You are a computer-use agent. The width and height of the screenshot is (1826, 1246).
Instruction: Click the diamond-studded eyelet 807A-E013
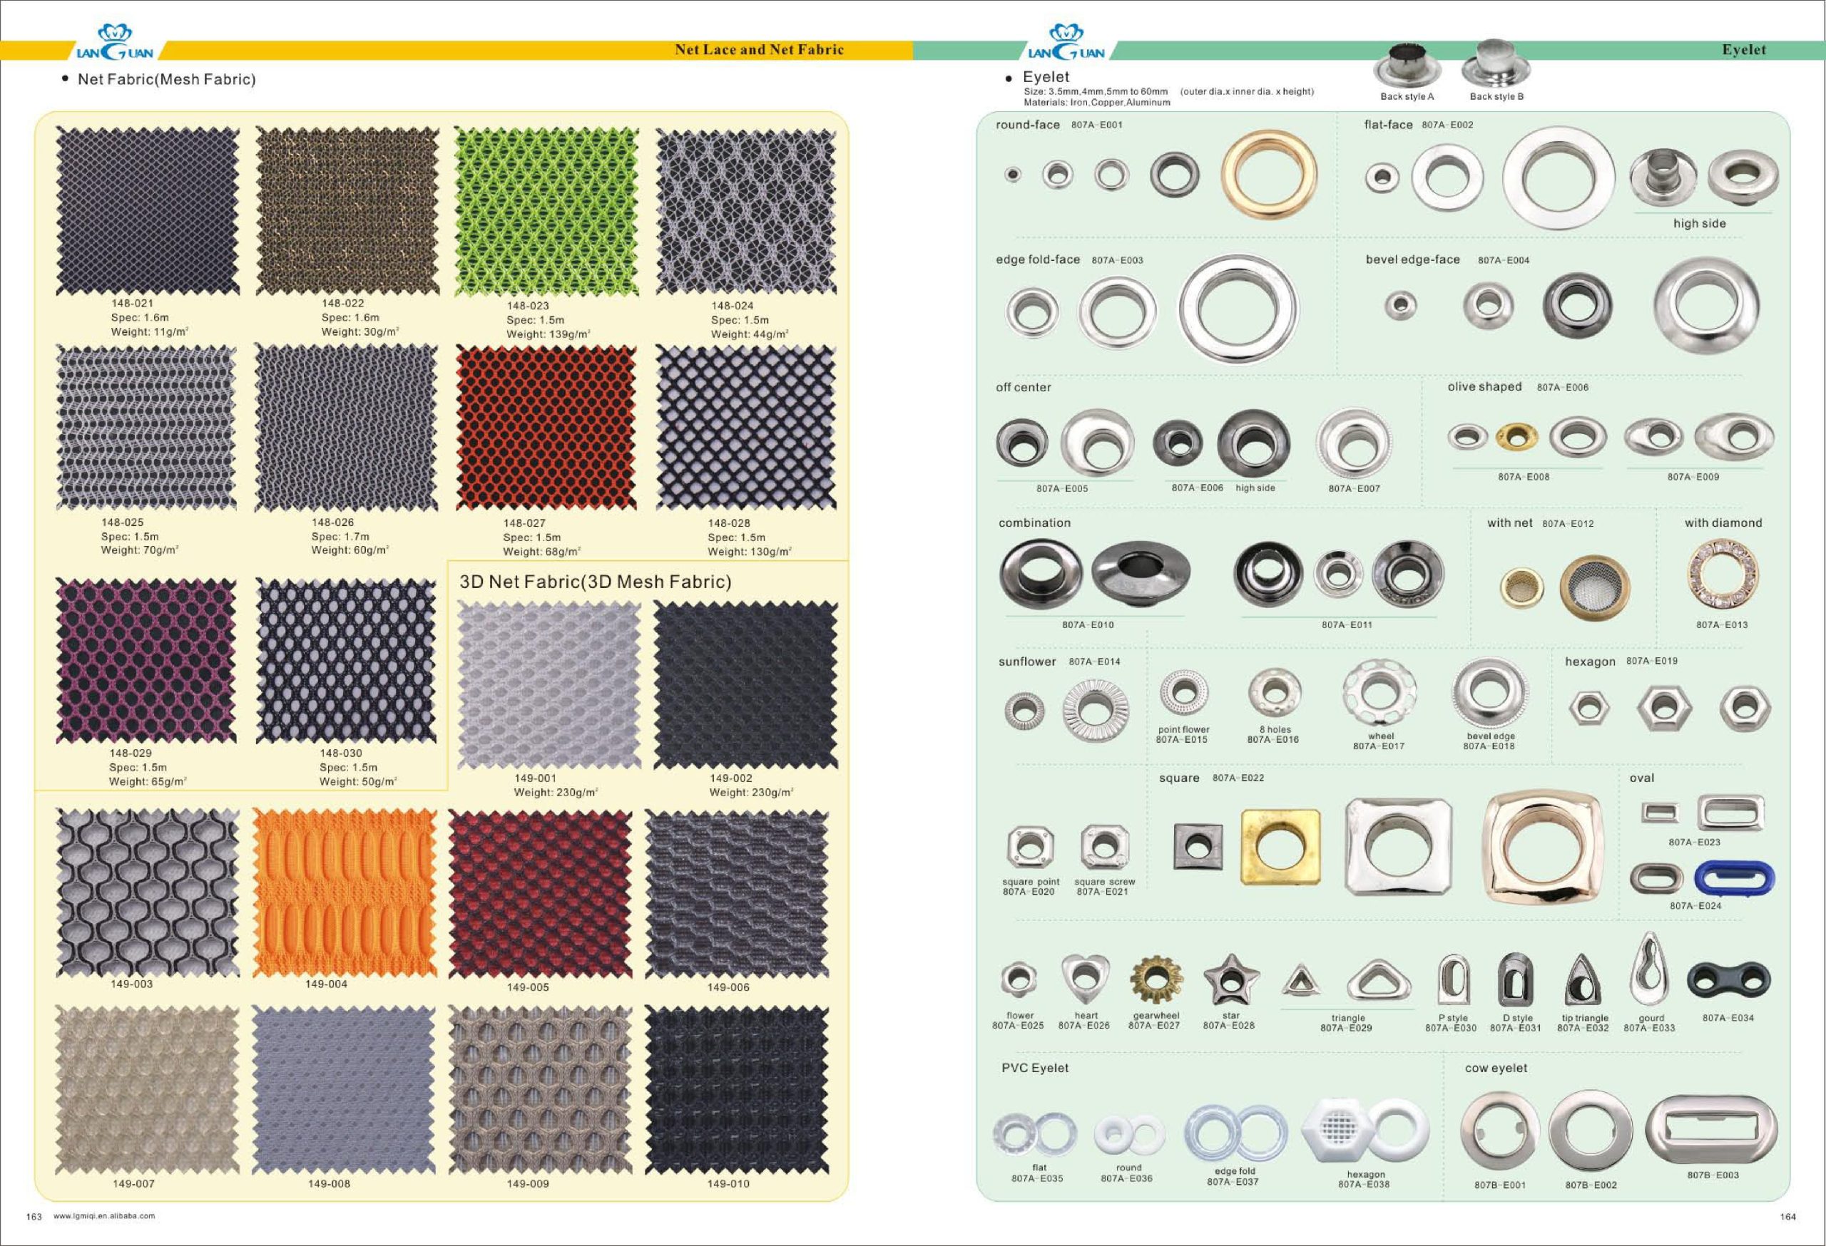(x=1723, y=572)
